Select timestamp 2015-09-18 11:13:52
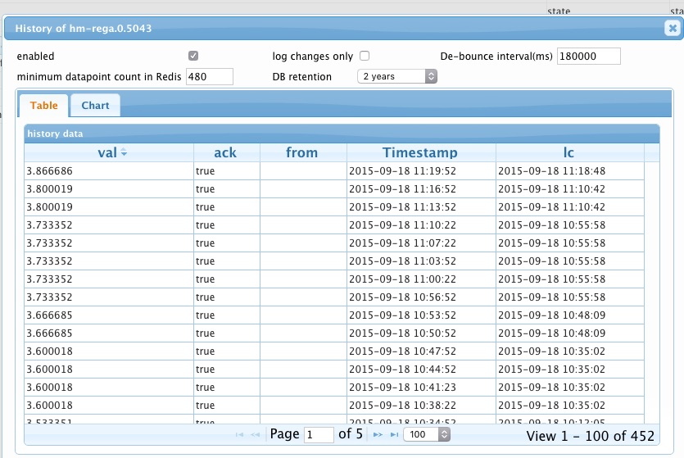 pyautogui.click(x=421, y=206)
